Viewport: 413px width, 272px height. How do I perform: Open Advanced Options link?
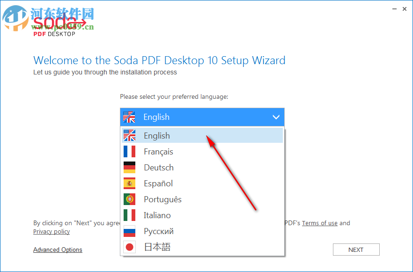pos(58,250)
